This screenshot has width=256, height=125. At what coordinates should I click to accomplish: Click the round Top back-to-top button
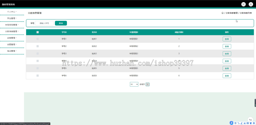[250, 120]
